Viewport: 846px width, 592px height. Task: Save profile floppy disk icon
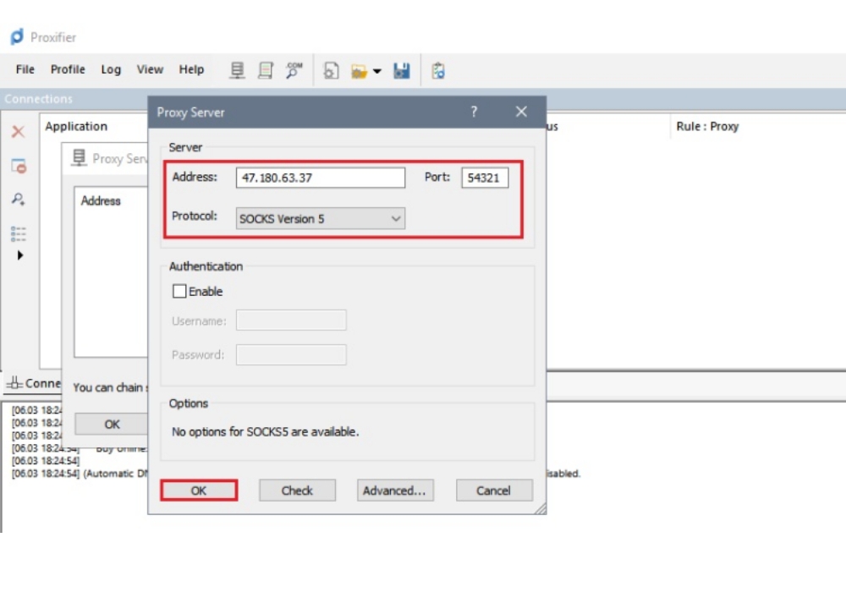[x=401, y=71]
